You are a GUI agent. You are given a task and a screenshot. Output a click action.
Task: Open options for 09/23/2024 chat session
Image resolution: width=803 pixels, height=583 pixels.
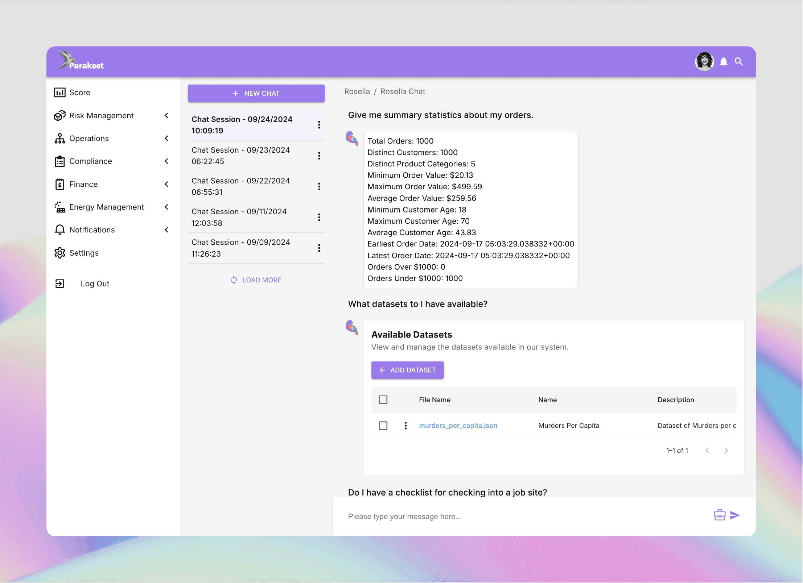tap(319, 156)
